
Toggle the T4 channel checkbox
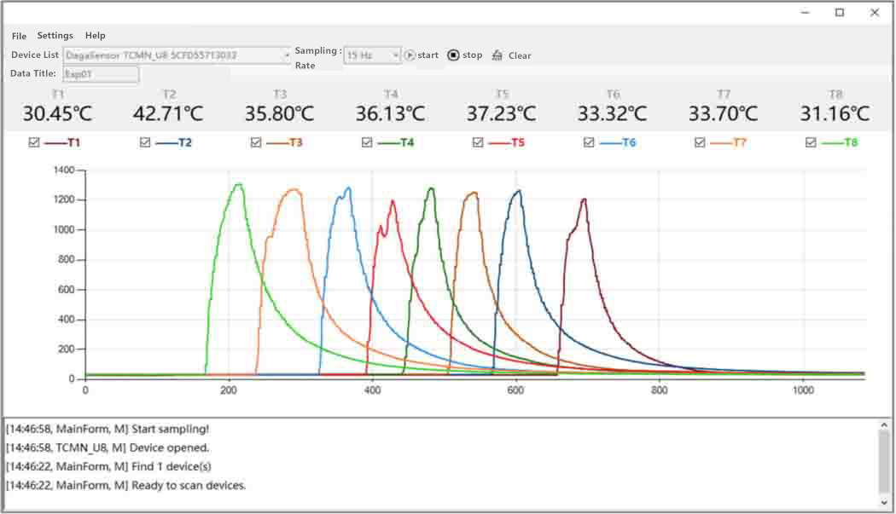367,143
